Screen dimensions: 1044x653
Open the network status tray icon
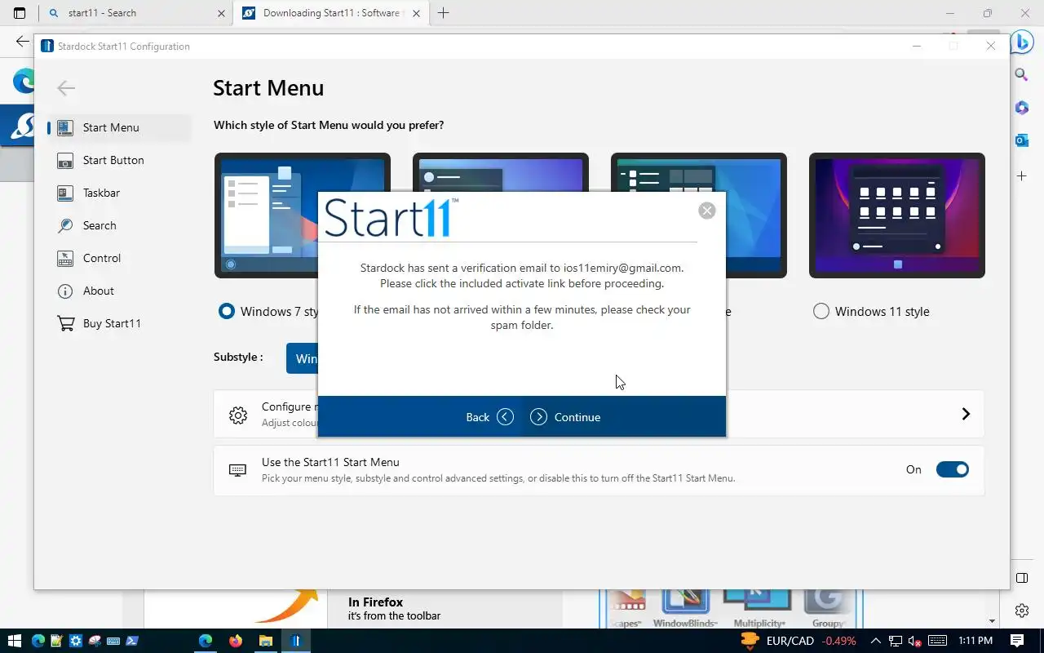click(x=896, y=641)
